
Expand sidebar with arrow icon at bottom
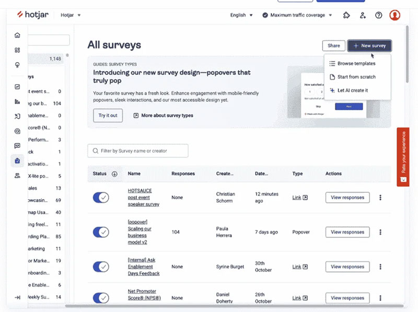(17, 297)
